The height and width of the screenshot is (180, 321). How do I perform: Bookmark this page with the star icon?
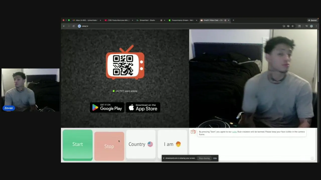[x=292, y=26]
